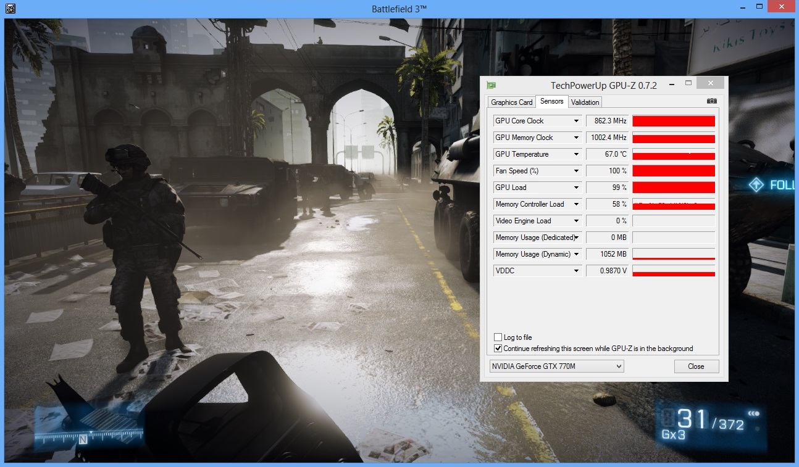Switch to the Graphics Card tab
The image size is (799, 467).
click(512, 102)
